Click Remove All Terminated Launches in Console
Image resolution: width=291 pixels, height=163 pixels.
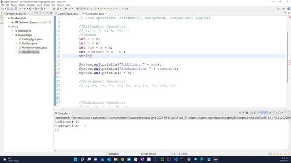point(246,113)
